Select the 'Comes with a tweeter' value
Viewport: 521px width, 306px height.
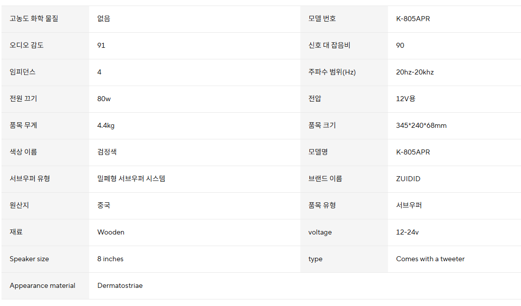pyautogui.click(x=430, y=259)
